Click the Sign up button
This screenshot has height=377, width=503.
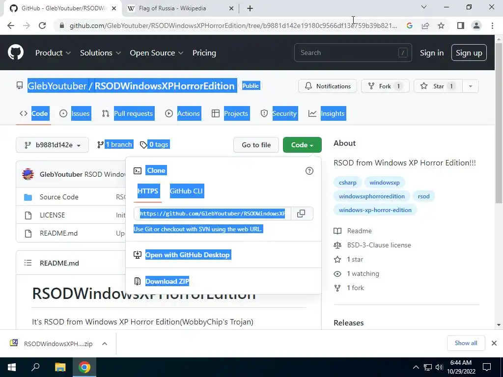click(469, 53)
